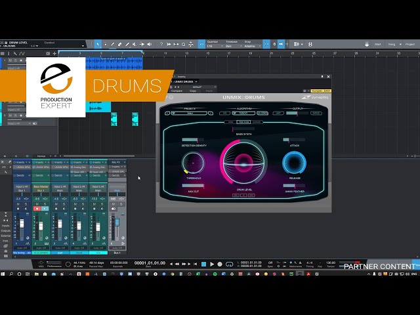Adjust the Detection Density slider
This screenshot has width=420, height=315.
[x=193, y=140]
